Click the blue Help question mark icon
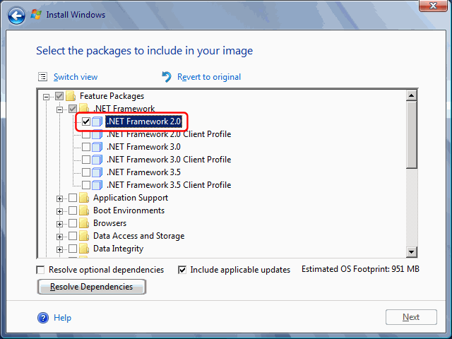This screenshot has height=339, width=452. (43, 318)
